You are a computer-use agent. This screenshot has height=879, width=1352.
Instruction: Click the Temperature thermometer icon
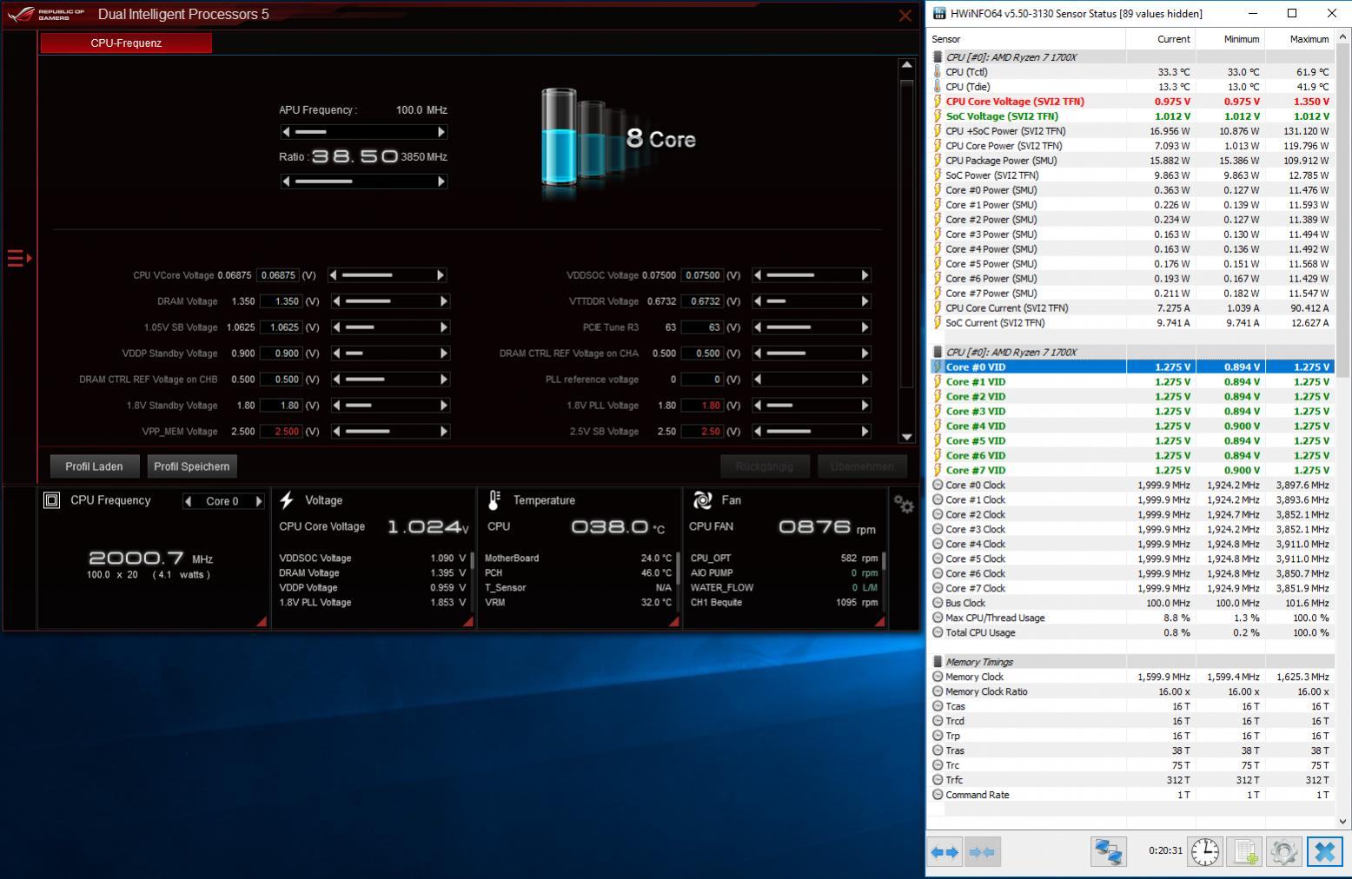(x=494, y=500)
